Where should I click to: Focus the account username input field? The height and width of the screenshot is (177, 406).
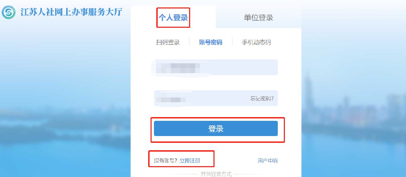216,67
